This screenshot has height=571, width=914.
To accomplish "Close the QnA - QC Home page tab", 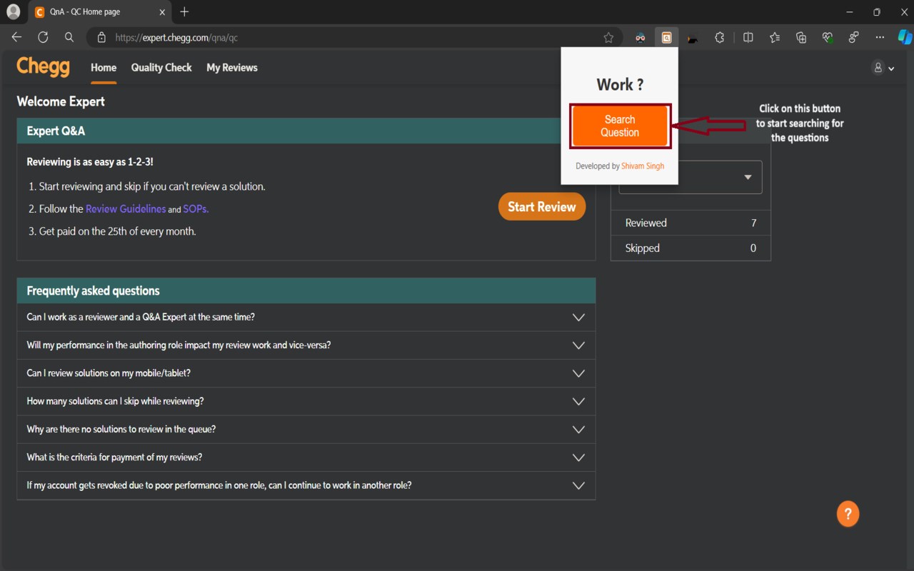I will 162,12.
